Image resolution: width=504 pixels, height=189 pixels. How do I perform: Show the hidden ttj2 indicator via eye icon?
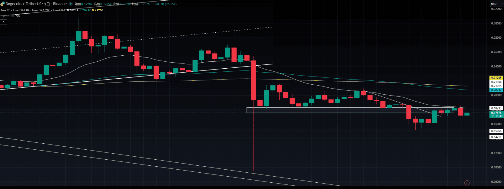coord(18,16)
